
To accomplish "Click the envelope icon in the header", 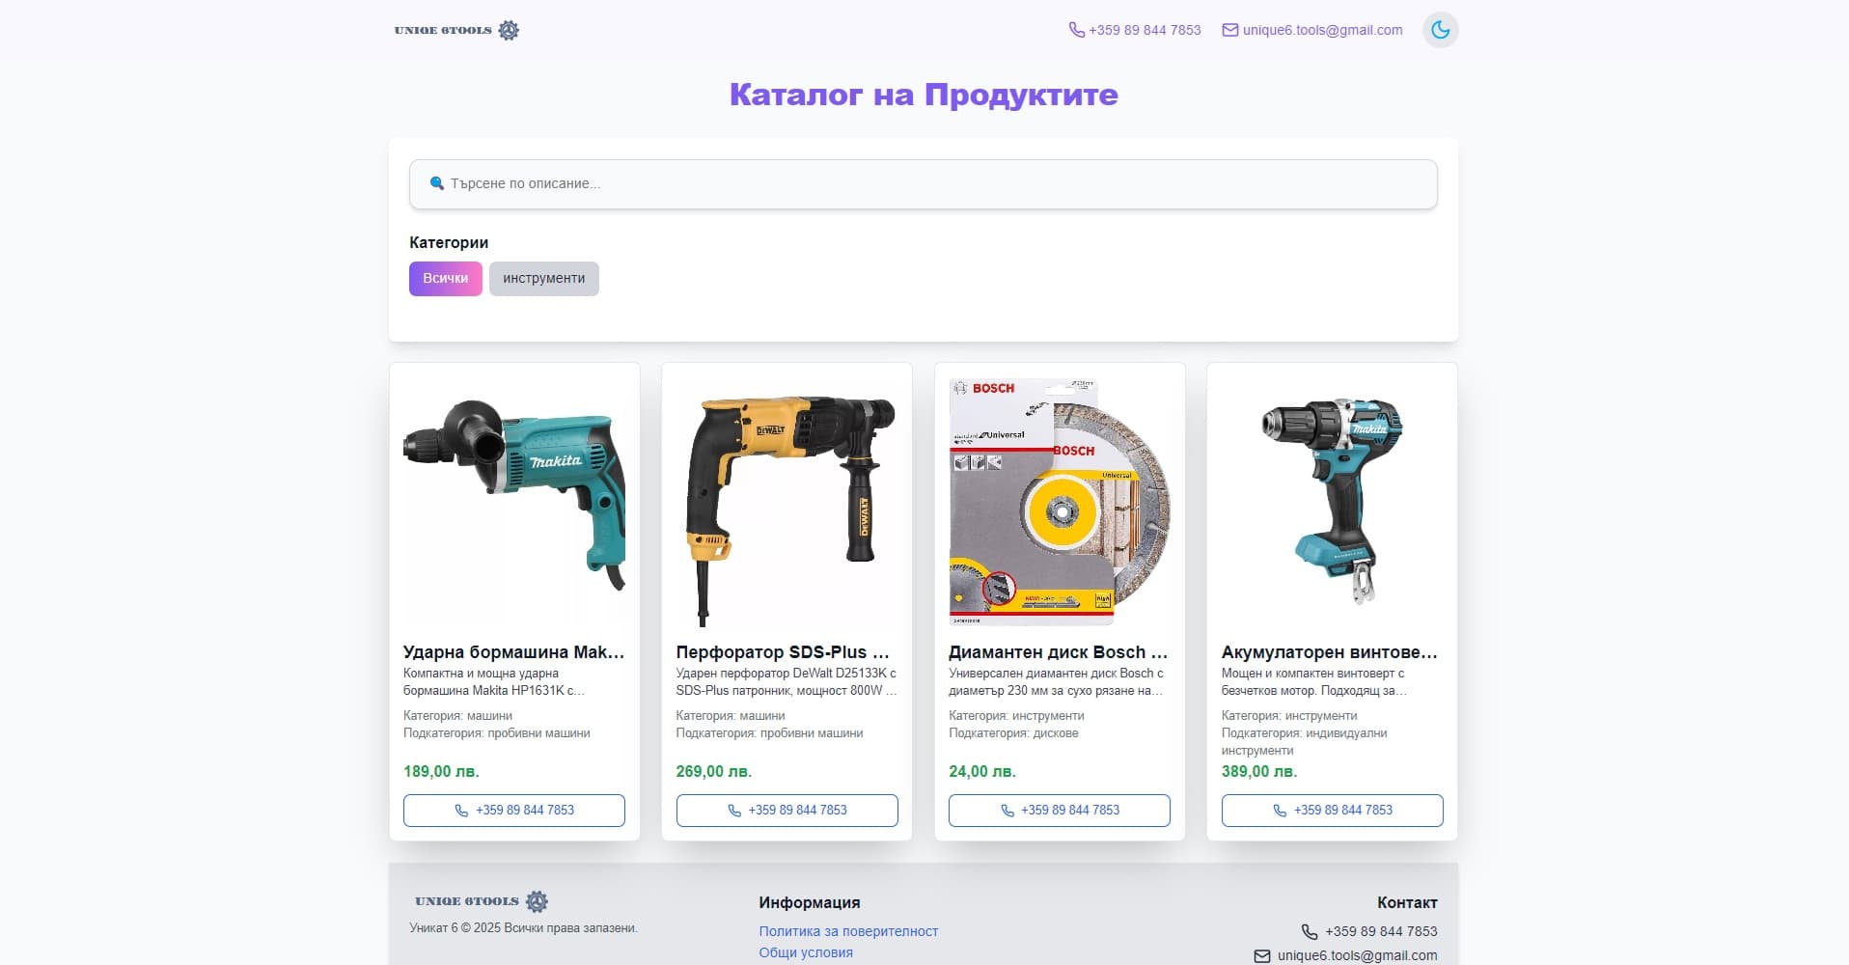I will (1229, 30).
